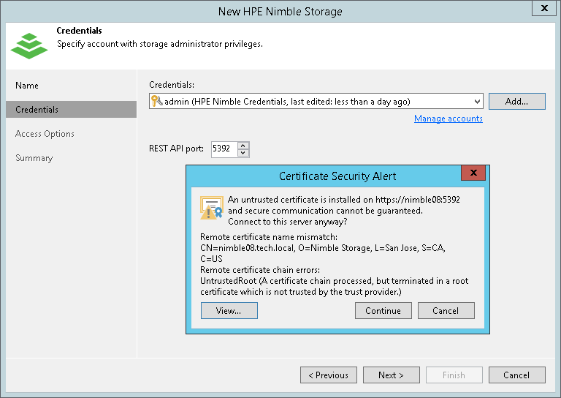Decrease the REST API port value

[x=243, y=153]
